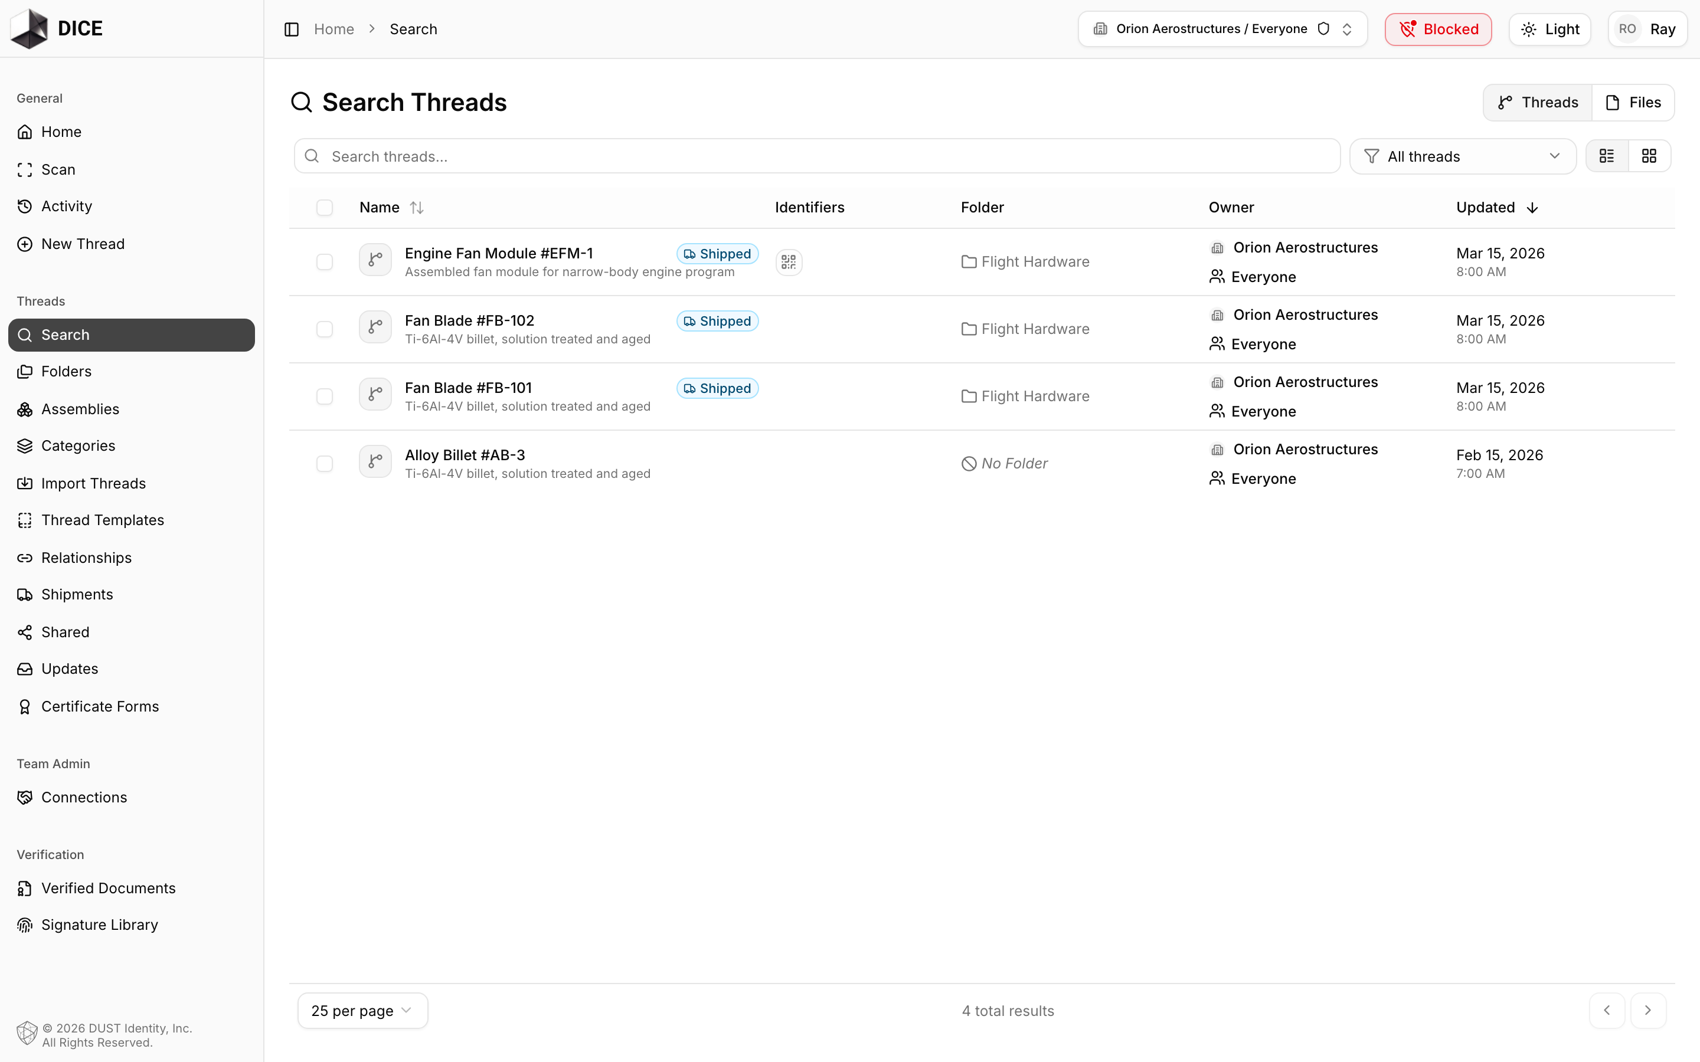The height and width of the screenshot is (1062, 1700).
Task: Sort by Name column arrows
Action: [417, 208]
